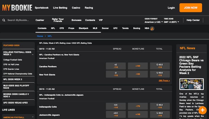Go to the Casino page
This screenshot has height=119, width=209.
click(x=76, y=8)
